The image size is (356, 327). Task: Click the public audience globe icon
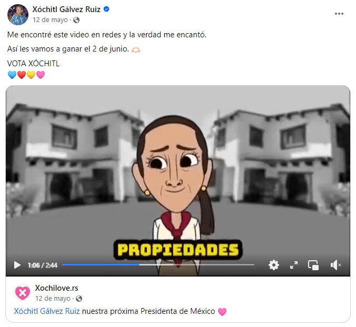[x=76, y=20]
